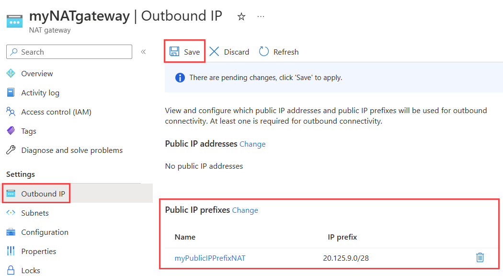Favorite this page with star icon
This screenshot has width=503, height=277.
(241, 17)
